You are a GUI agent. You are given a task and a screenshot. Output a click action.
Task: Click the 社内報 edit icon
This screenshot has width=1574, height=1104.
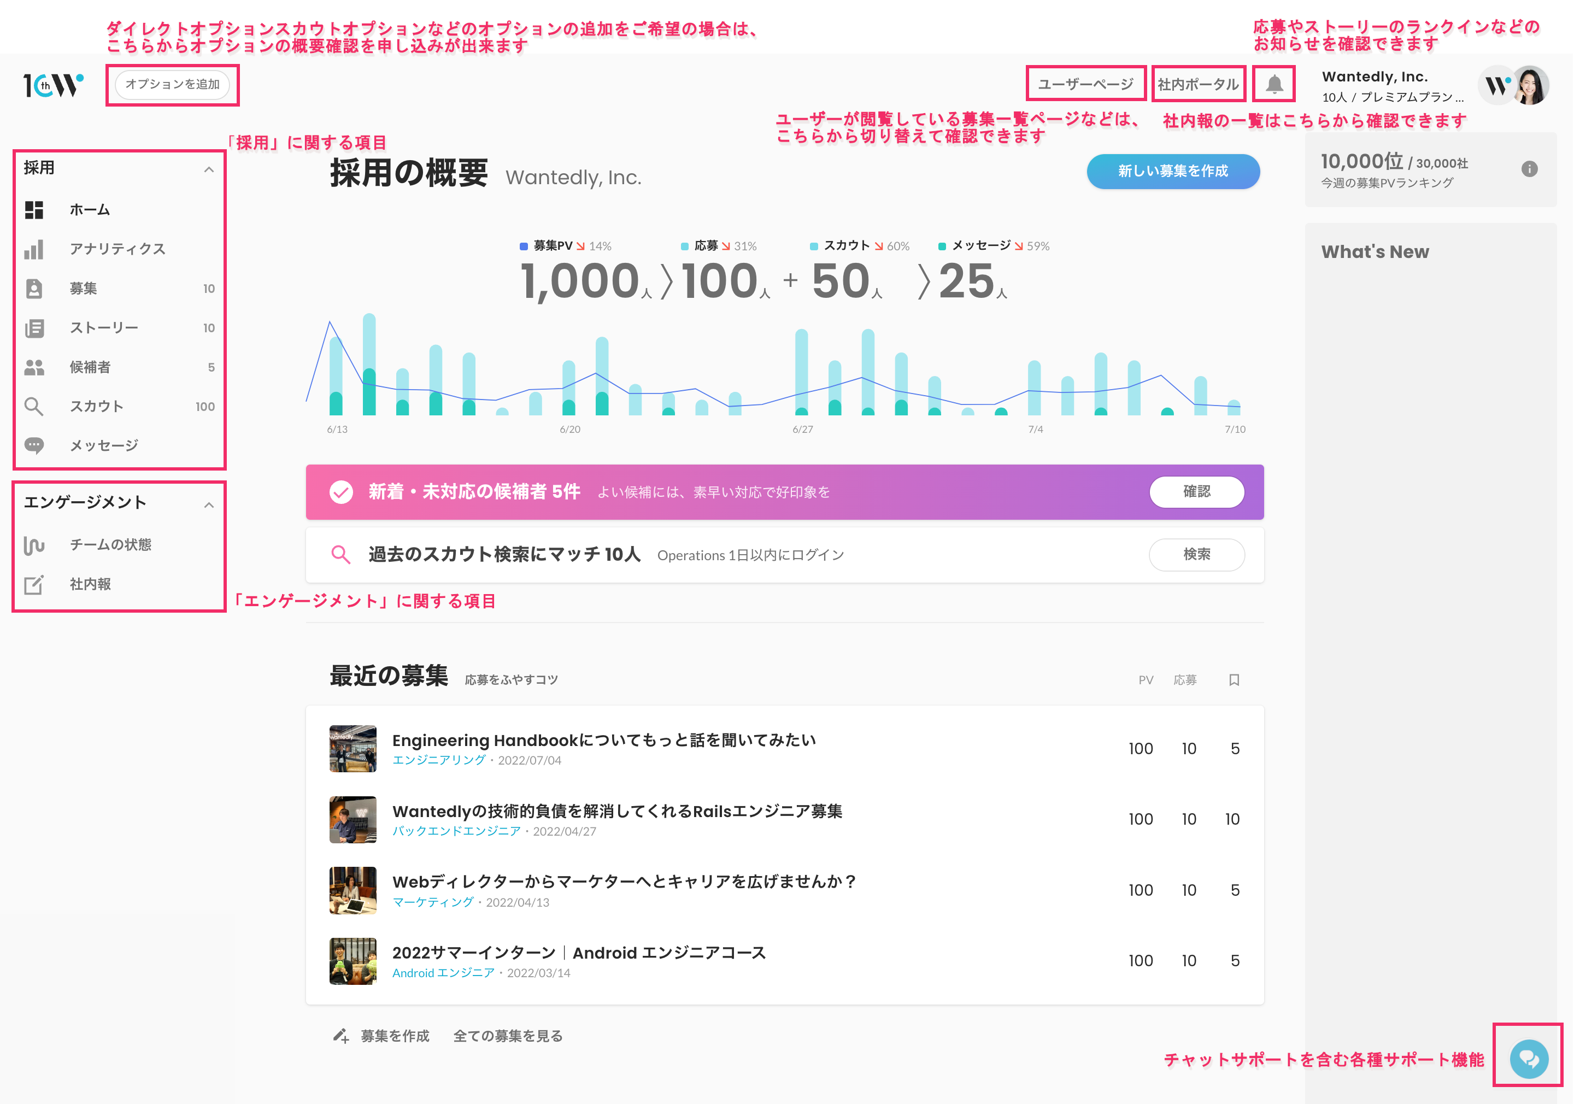(x=34, y=584)
